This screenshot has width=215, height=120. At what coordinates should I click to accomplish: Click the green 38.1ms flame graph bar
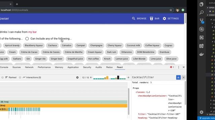(63, 102)
